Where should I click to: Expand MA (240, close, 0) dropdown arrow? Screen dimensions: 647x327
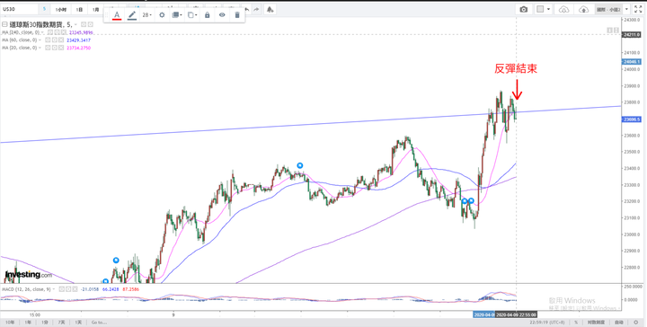click(x=42, y=32)
